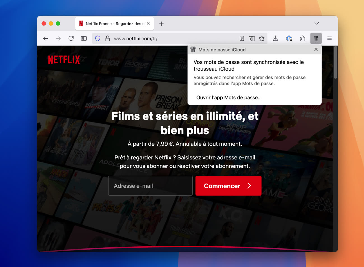The image size is (364, 267).
Task: Click the Netflix logo
Action: coord(64,60)
